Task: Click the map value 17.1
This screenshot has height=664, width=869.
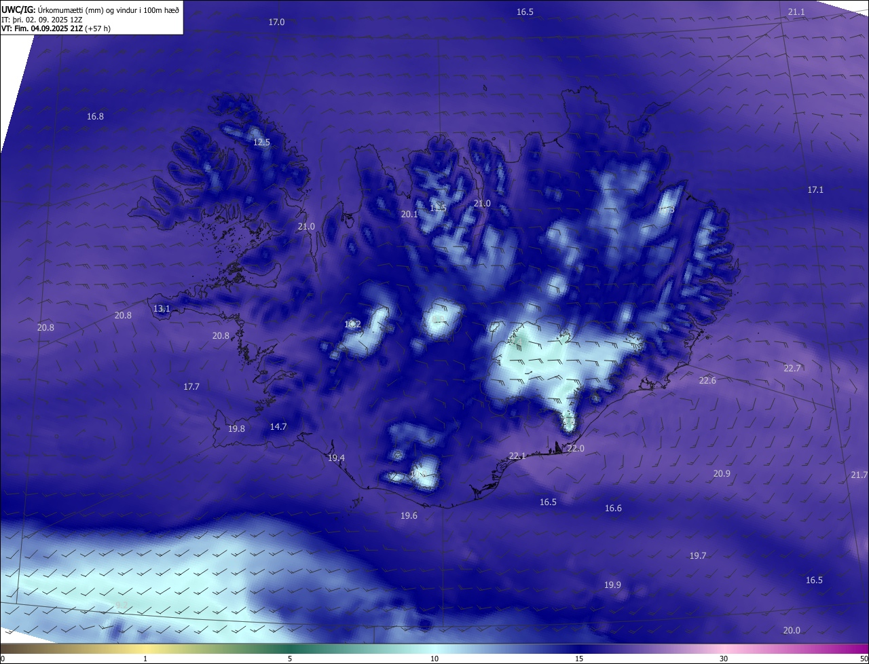Action: pyautogui.click(x=815, y=189)
